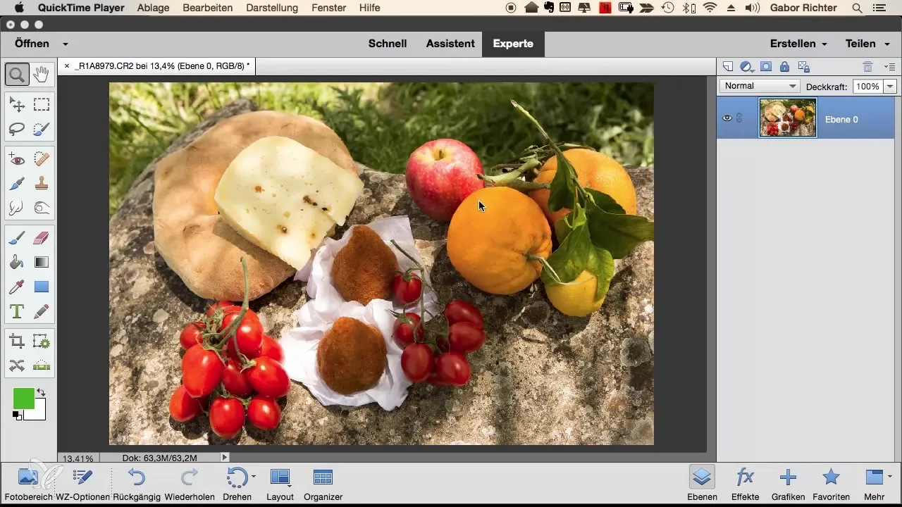Toggle the link icon on Ebene 0
Screen dimensions: 902x507
click(x=740, y=118)
